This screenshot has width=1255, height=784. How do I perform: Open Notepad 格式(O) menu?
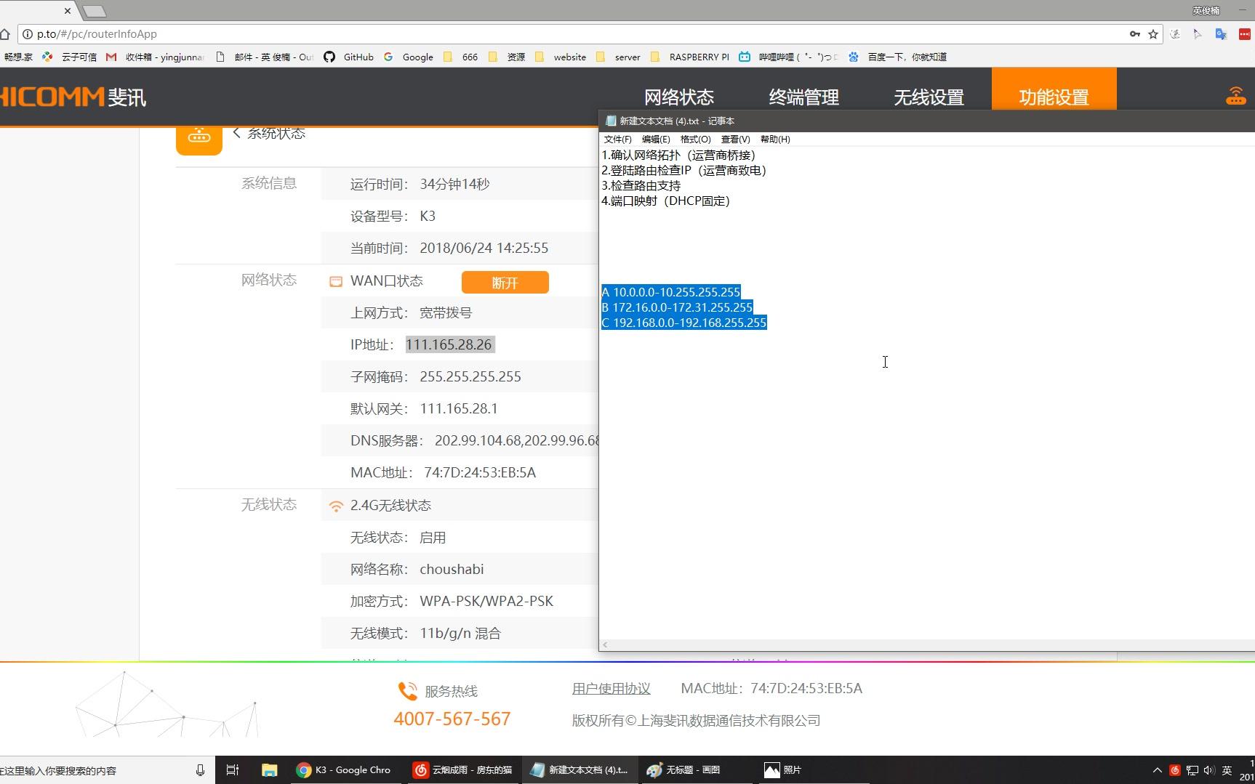(696, 139)
